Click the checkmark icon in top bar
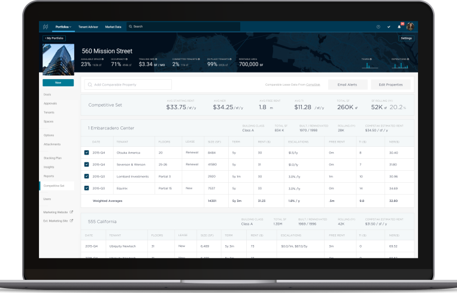Viewport: 457px width, 293px height. click(x=389, y=27)
